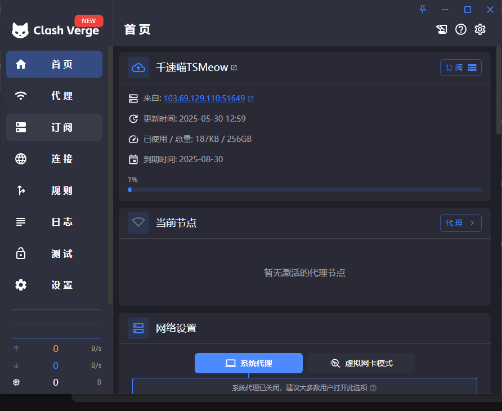Click the 千速喵TSMeow profile title
Screen dimensions: 502x411
[192, 68]
